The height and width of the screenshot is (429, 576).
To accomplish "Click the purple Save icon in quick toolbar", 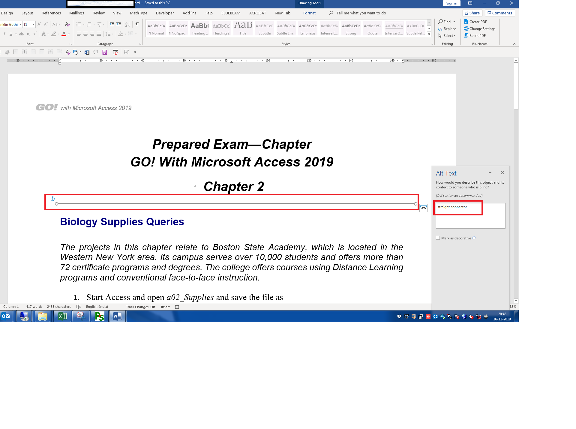I will pyautogui.click(x=104, y=52).
